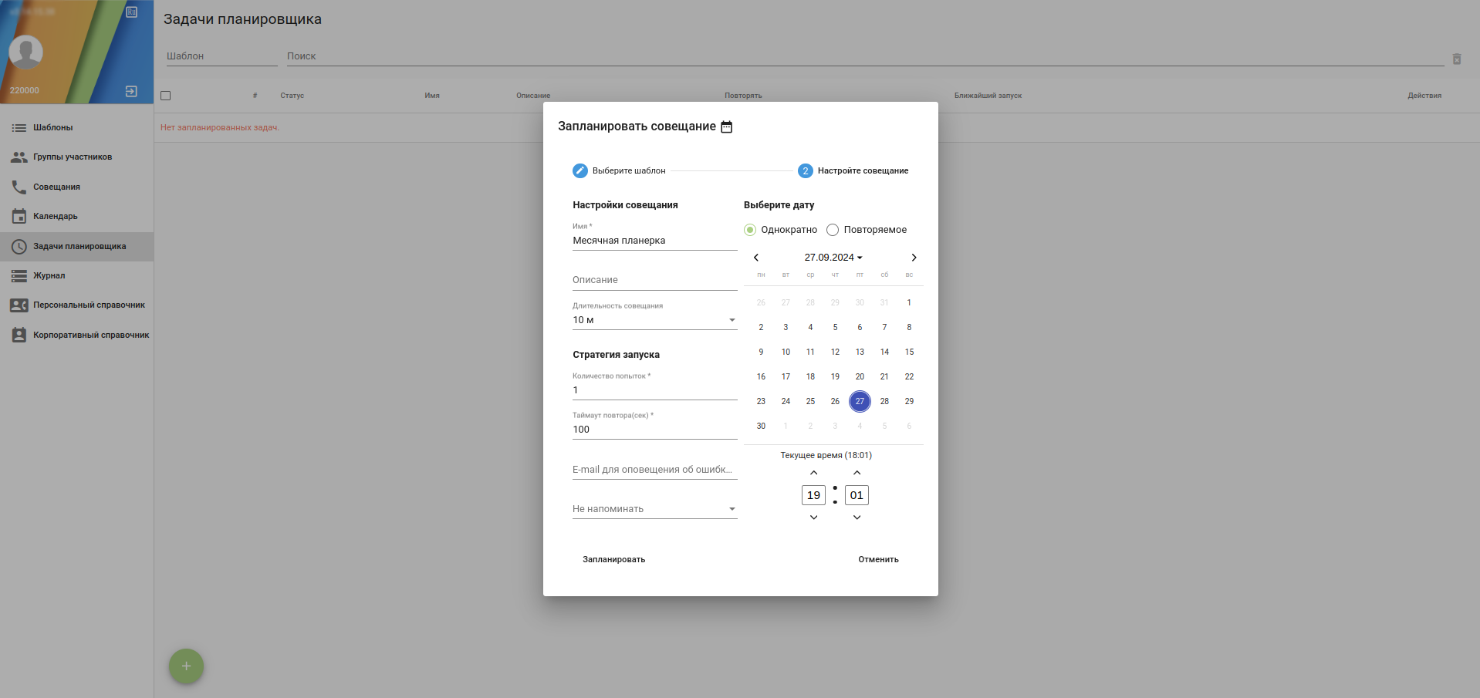Click the logout icon in the profile header
The image size is (1480, 698).
coord(131,91)
